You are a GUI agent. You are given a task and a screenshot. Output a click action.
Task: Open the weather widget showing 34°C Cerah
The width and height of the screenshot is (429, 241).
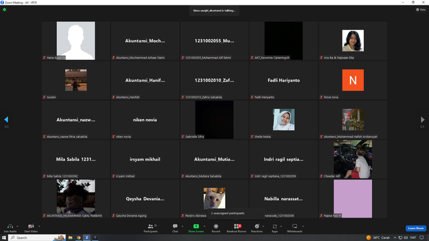pyautogui.click(x=378, y=238)
